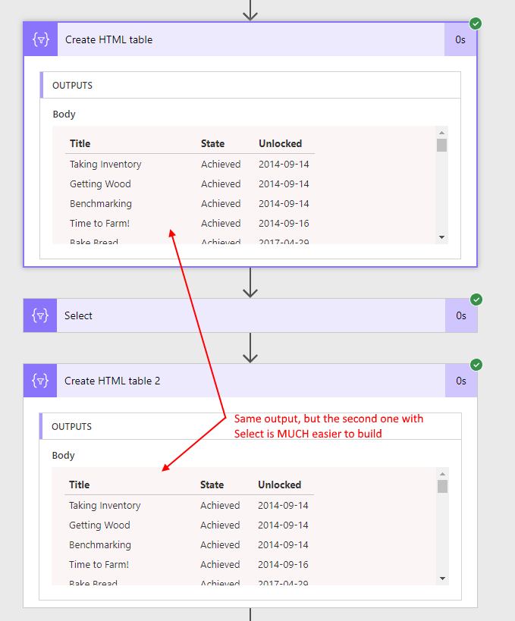
Task: Click the Create HTML table 2 action icon
Action: coord(41,381)
